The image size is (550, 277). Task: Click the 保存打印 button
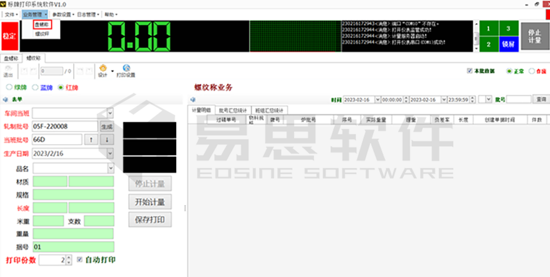150,220
